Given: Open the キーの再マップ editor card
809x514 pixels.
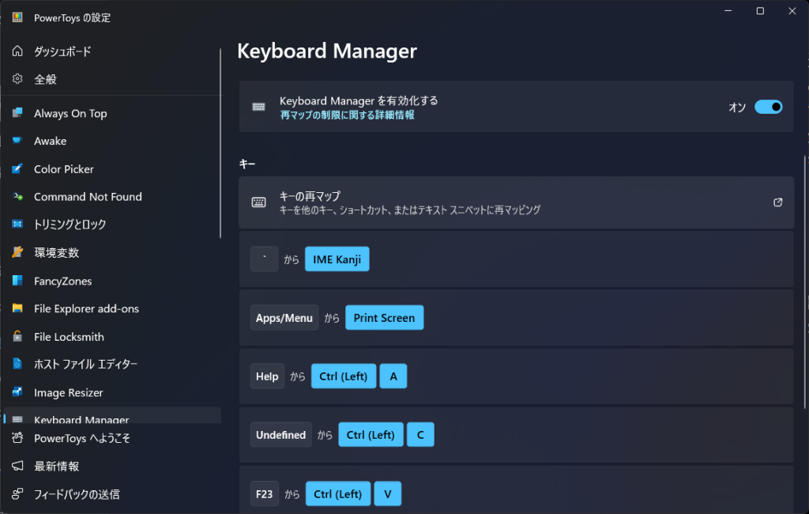Looking at the screenshot, I should coord(516,202).
